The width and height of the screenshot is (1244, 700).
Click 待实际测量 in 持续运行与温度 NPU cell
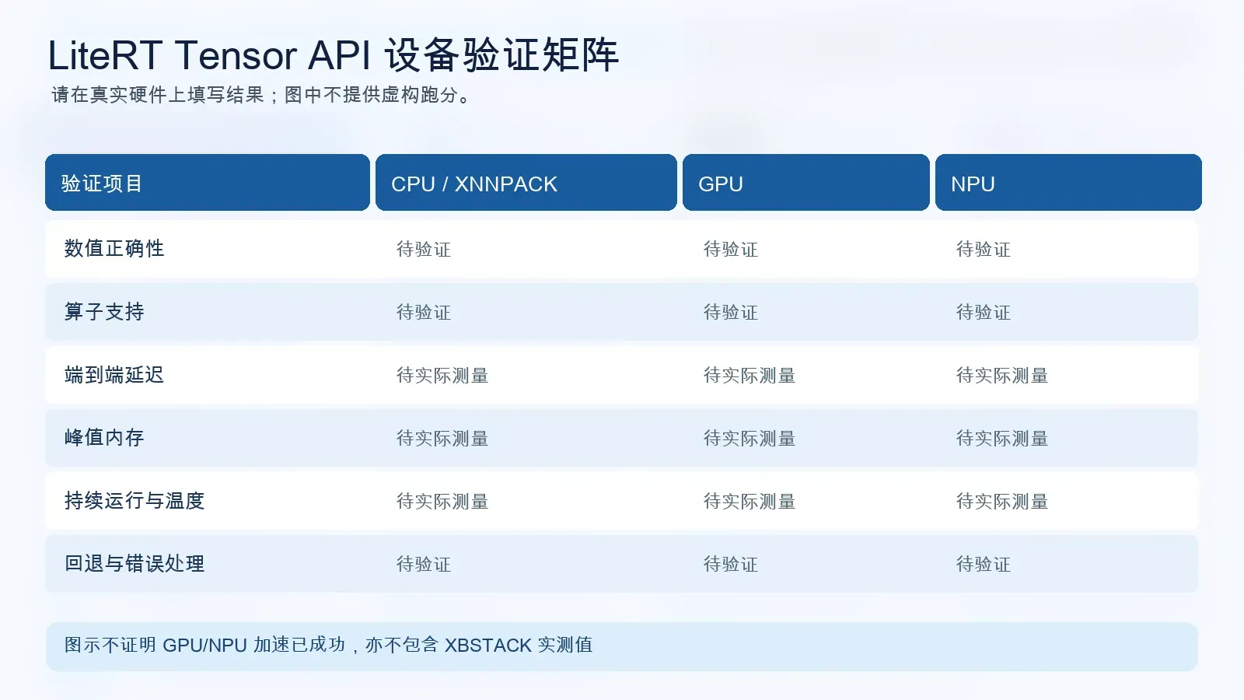1002,502
